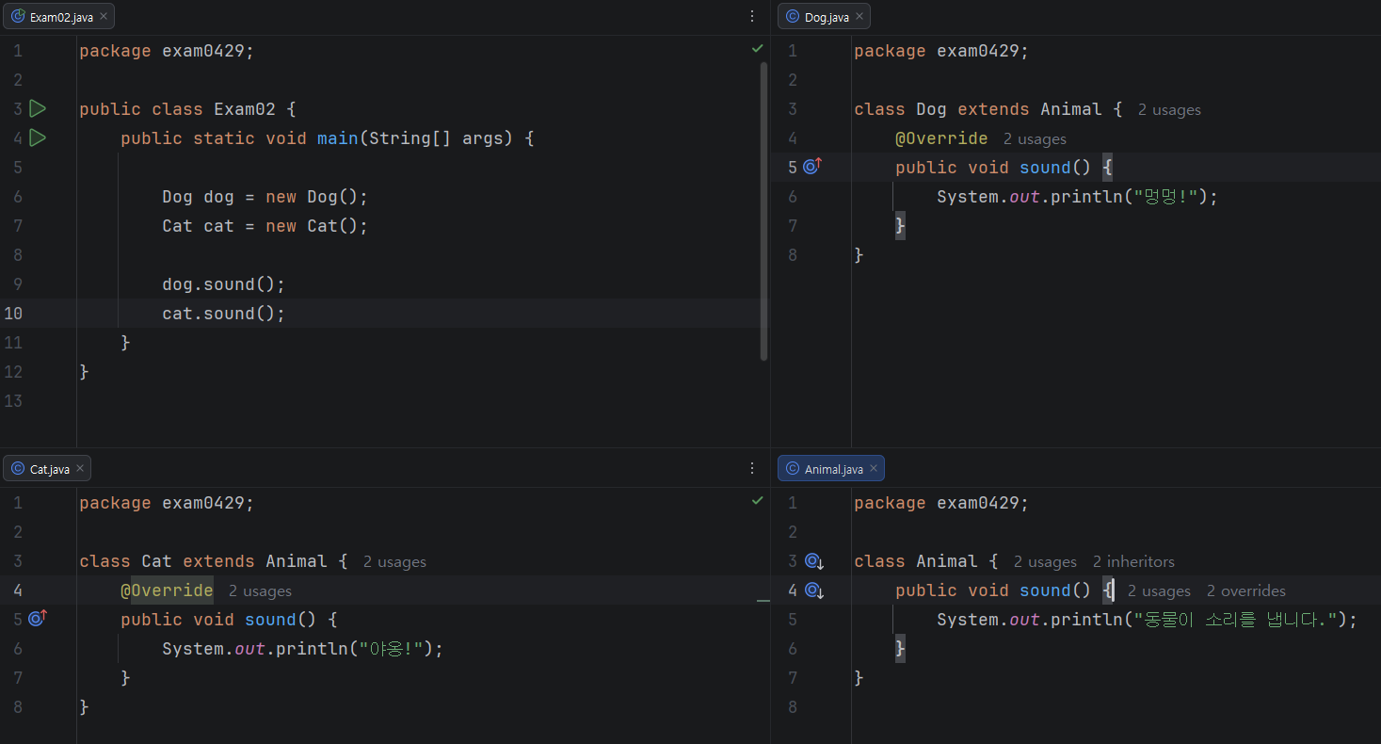Click line number 4 in Cat.java gutter
Screen dimensions: 1381x744
coord(18,590)
